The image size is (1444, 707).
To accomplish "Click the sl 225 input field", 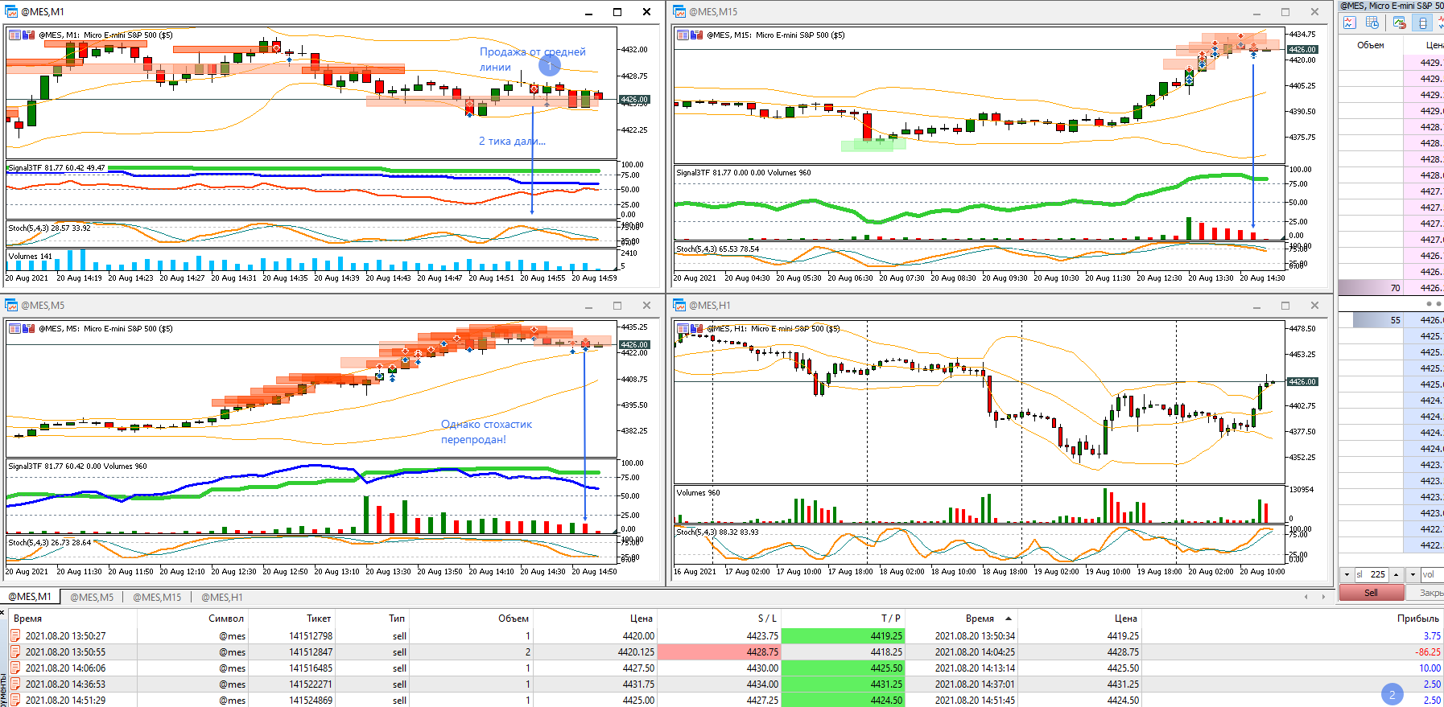I will tap(1372, 574).
